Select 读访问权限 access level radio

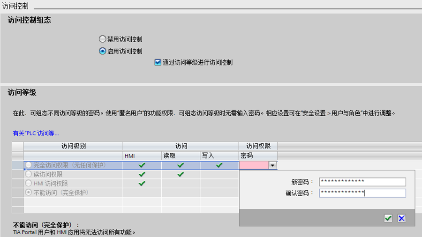click(x=29, y=174)
